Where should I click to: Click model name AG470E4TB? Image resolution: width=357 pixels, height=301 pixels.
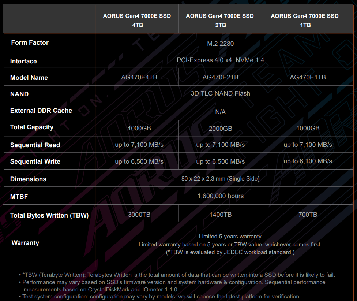139,77
